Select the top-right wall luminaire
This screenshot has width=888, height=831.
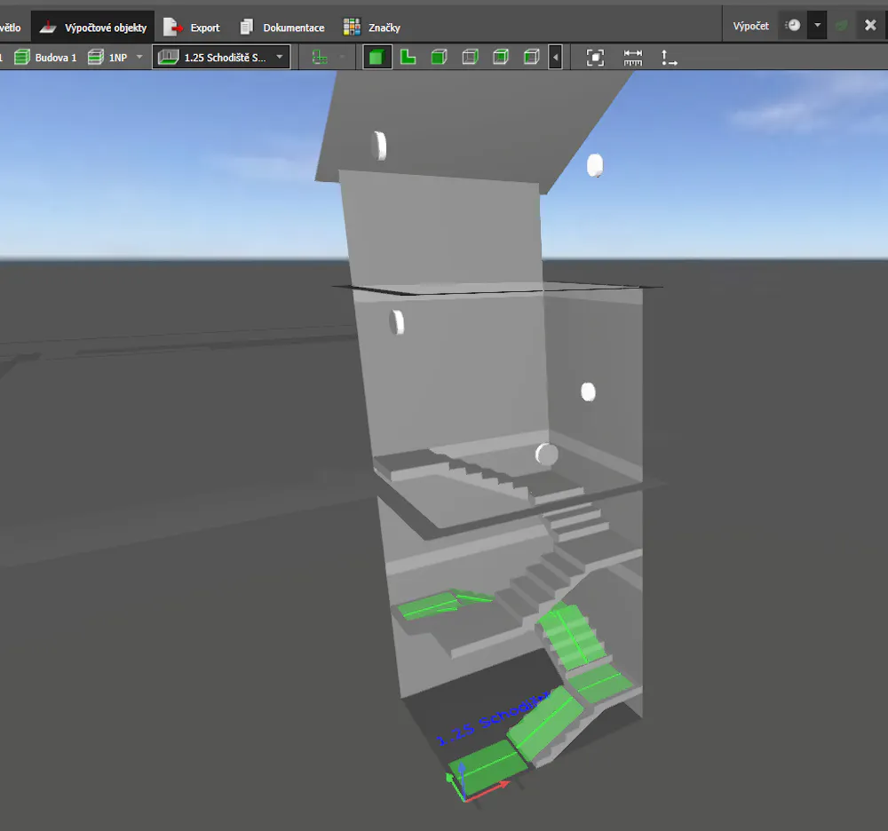click(x=595, y=165)
